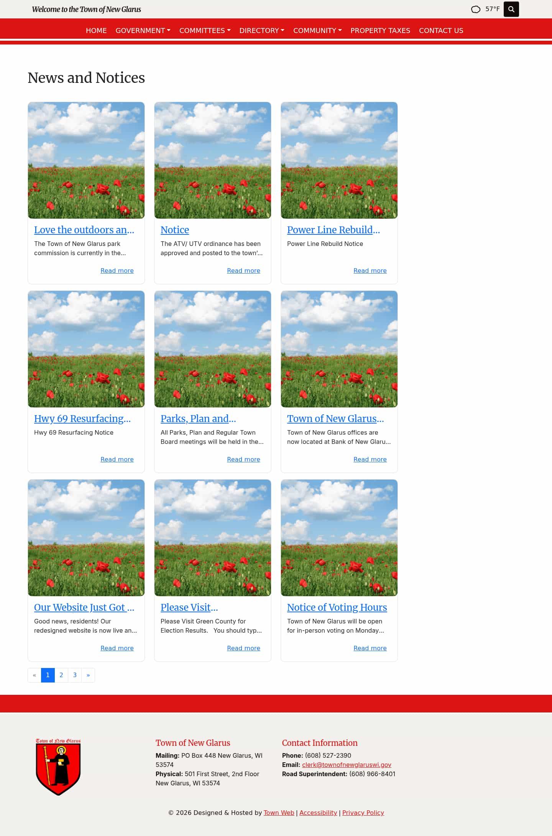
Task: Click Read more on redesigned website card
Action: coord(117,648)
